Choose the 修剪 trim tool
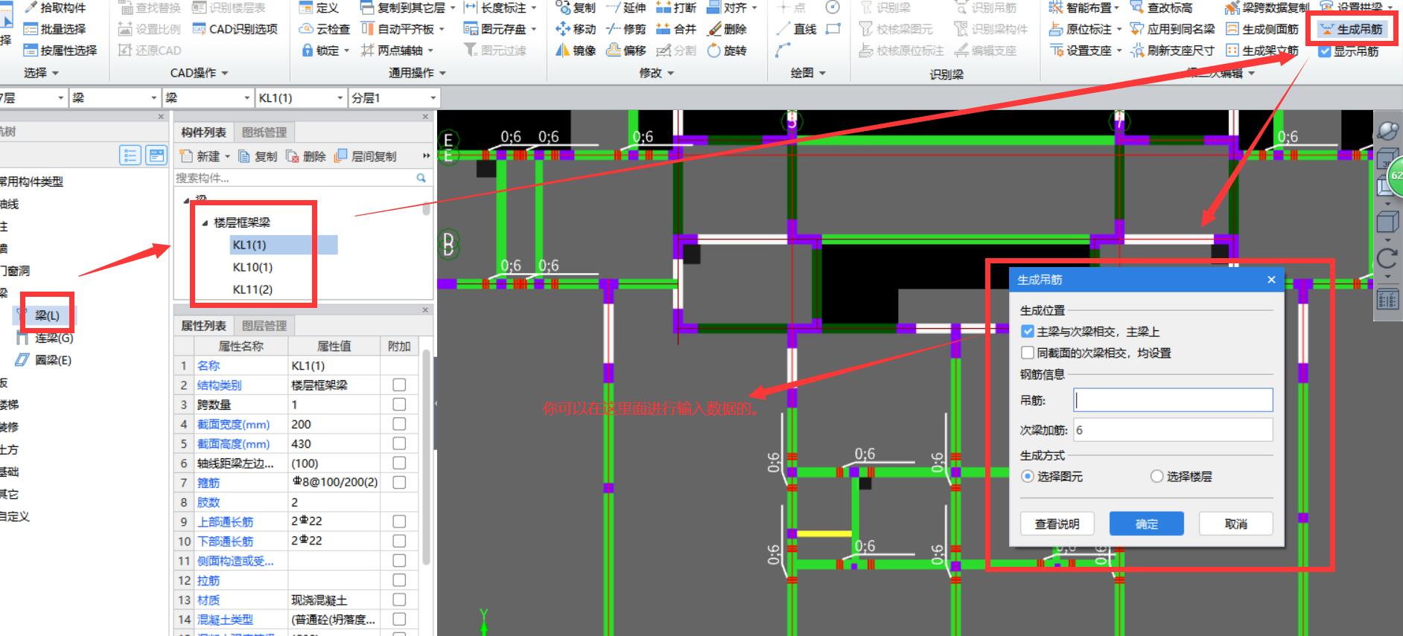 tap(626, 29)
